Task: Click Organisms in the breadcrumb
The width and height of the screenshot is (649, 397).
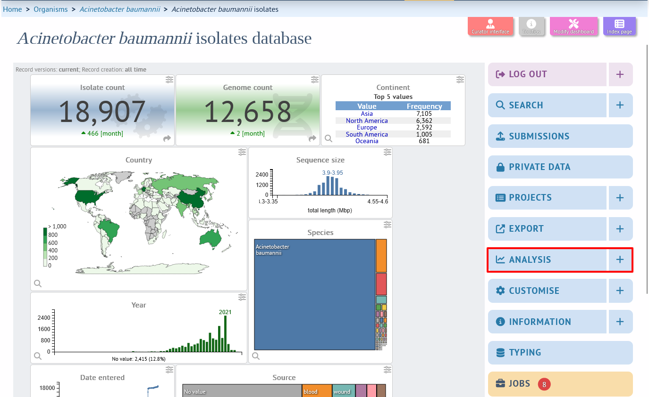Action: (51, 9)
